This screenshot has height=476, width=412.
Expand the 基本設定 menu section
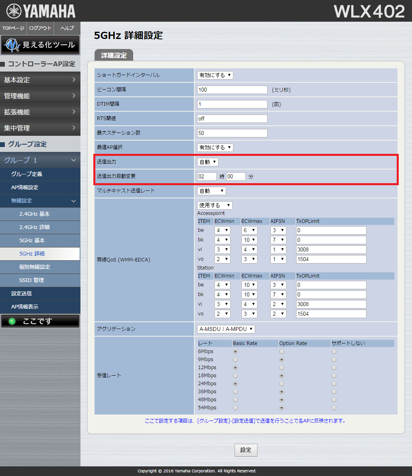[x=40, y=80]
